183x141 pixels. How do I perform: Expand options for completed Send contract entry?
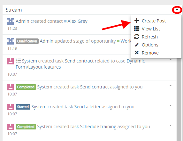(x=171, y=86)
